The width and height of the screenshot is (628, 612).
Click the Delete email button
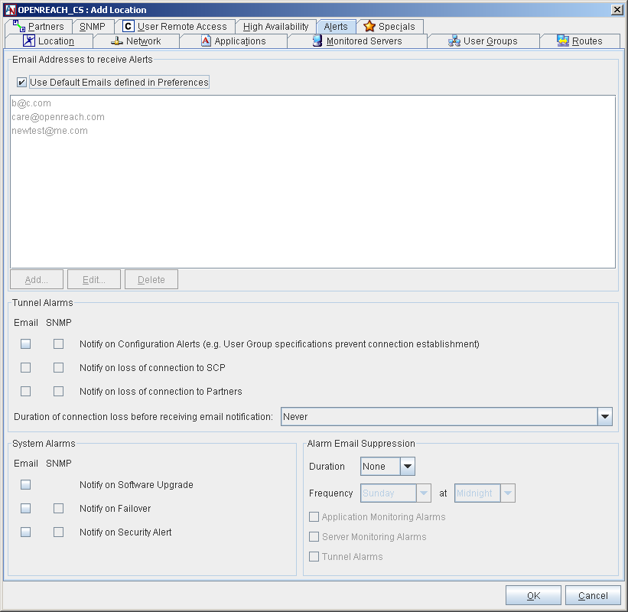tap(151, 279)
